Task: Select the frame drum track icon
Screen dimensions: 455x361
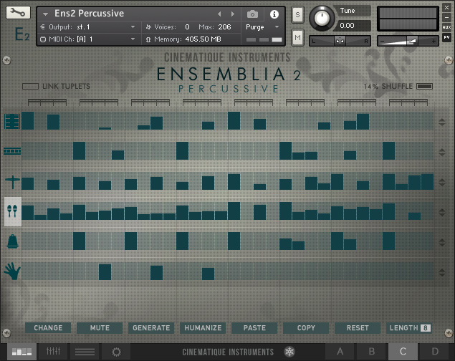Action: point(12,121)
